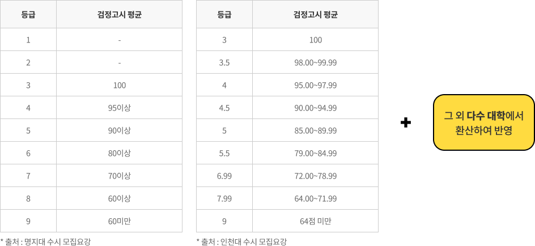Select the '64.00~71.99' range cell
The width and height of the screenshot is (535, 246).
315,198
